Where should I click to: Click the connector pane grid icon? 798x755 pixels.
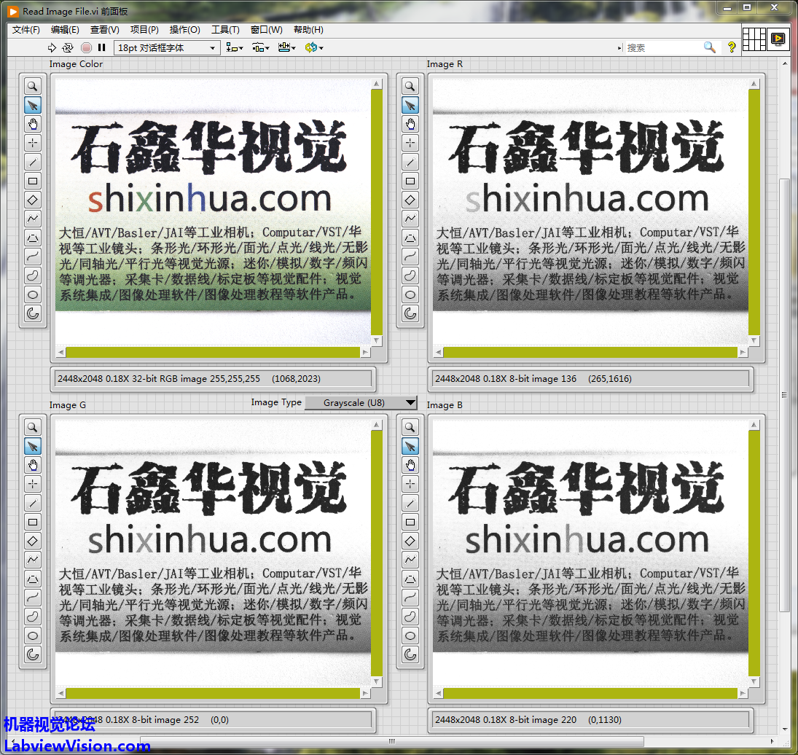pyautogui.click(x=754, y=39)
